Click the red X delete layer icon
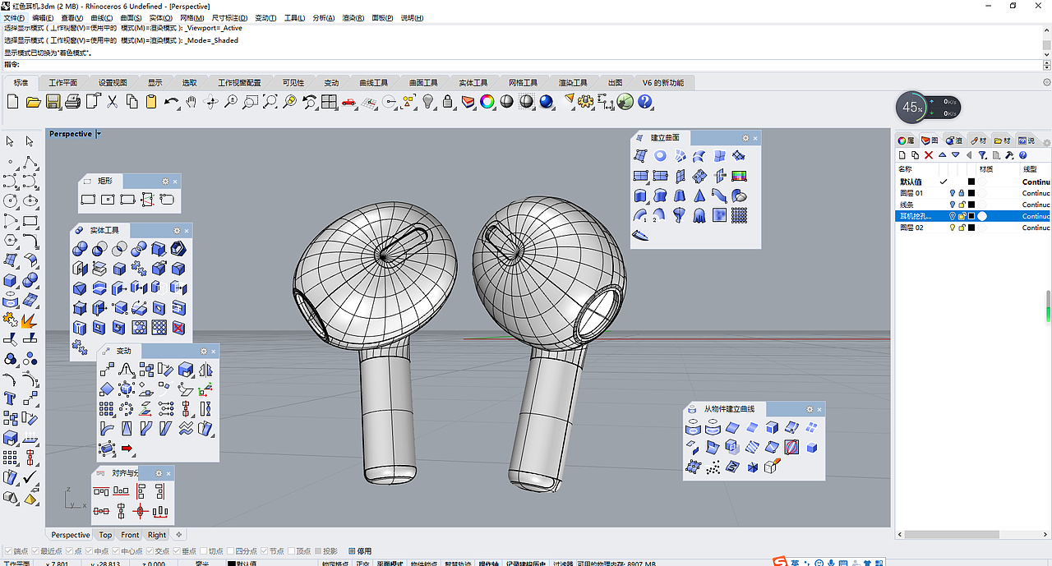The height and width of the screenshot is (566, 1052). pos(929,155)
